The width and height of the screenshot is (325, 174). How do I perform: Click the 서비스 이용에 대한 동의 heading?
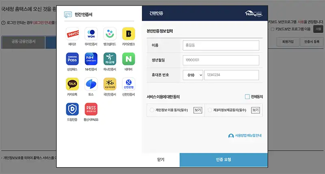click(x=163, y=97)
